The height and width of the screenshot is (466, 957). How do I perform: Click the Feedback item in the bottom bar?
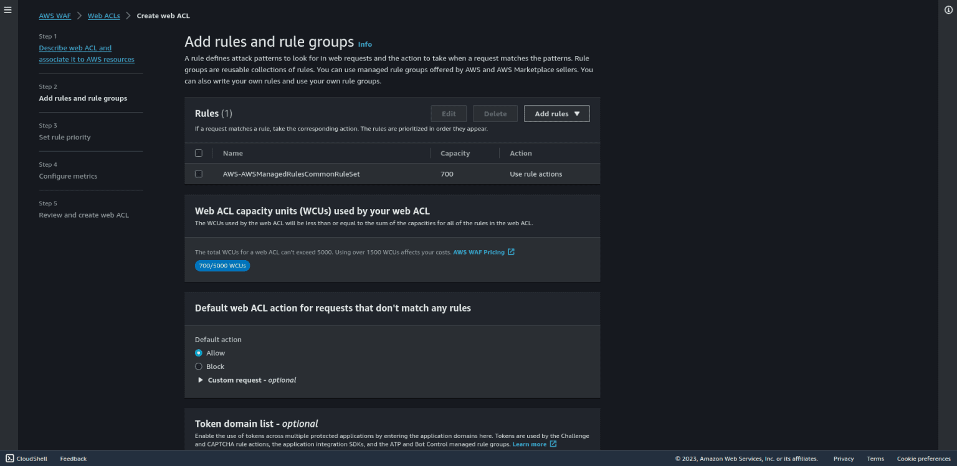pos(73,459)
